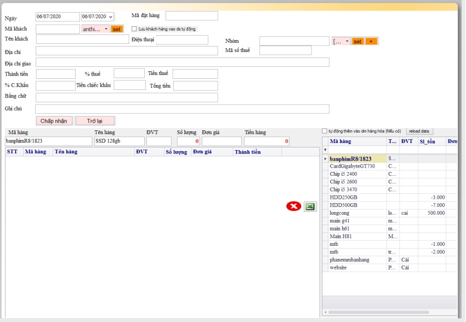Click the Địa chỉ input field

[127, 51]
